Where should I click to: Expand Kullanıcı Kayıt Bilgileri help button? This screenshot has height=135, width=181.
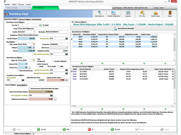pos(33,134)
